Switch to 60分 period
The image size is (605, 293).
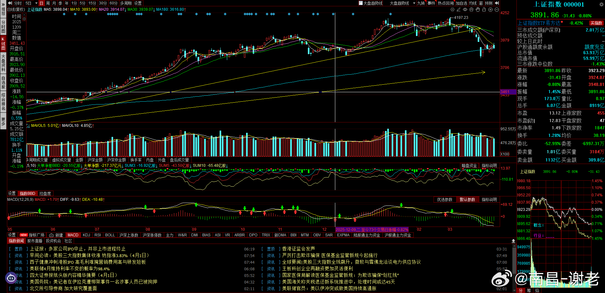[x=113, y=3]
